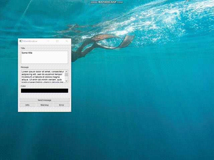Click the MainWindow title bar text
Screen dimensions: 214x160
click(30, 41)
